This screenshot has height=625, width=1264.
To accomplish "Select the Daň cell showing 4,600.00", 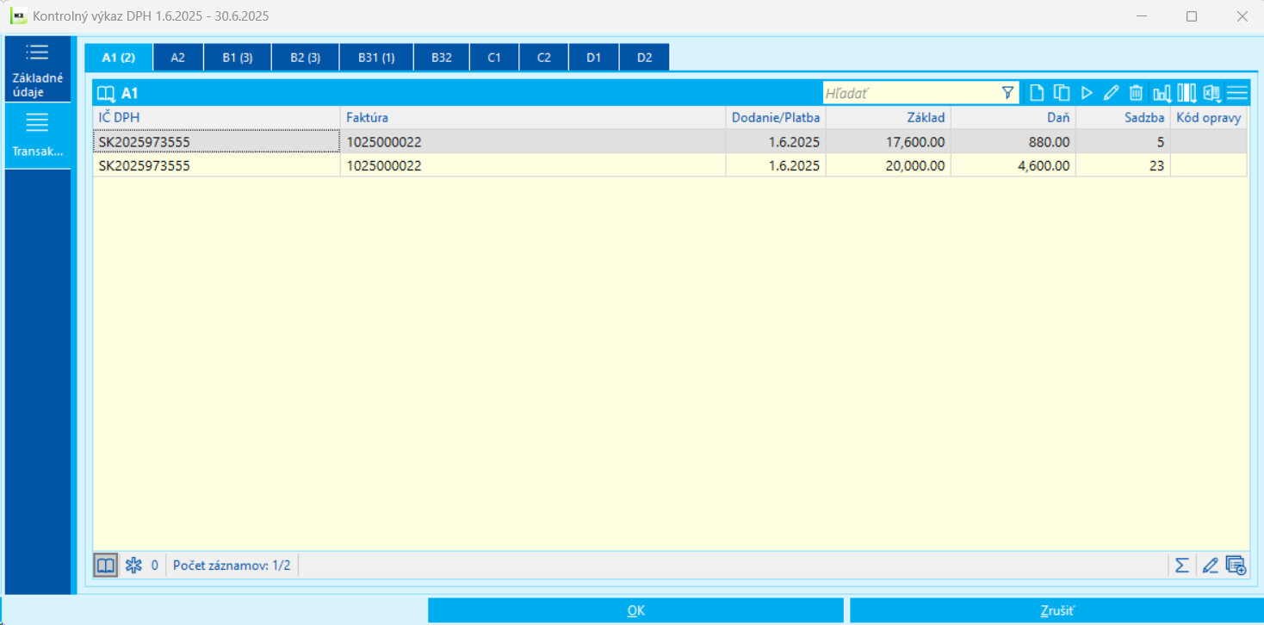I will click(x=1013, y=165).
